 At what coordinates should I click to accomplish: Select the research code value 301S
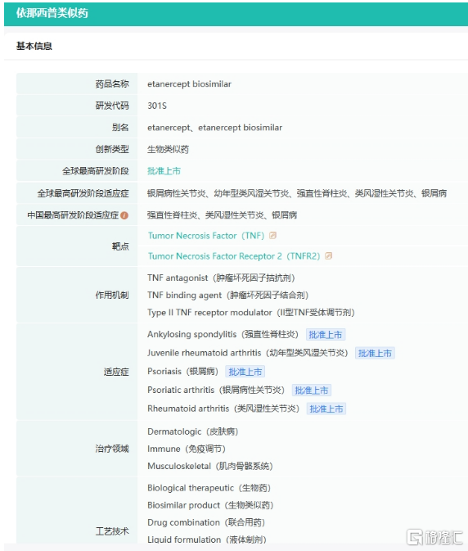[x=157, y=106]
